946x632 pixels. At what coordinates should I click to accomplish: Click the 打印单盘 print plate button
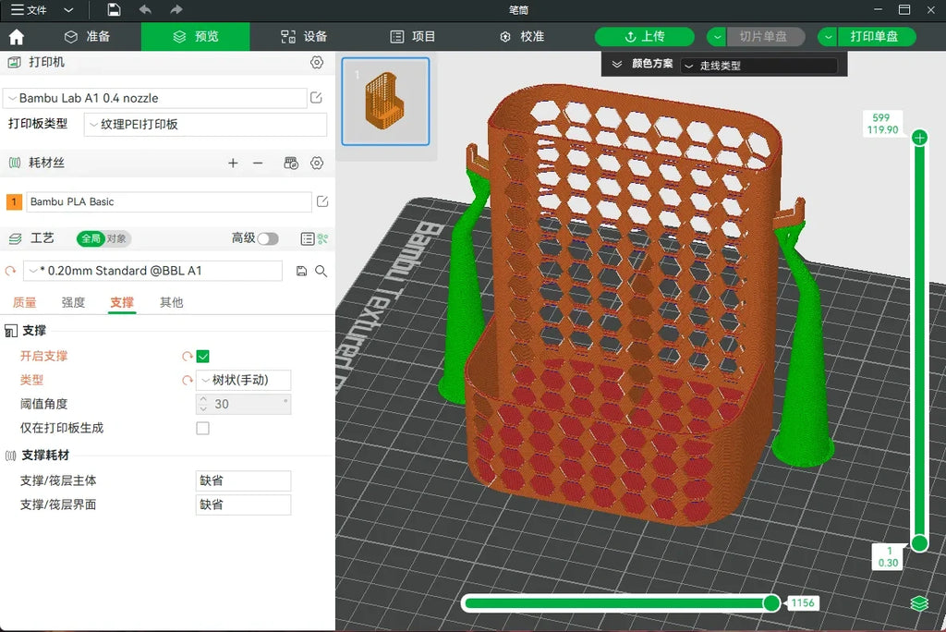tap(874, 37)
